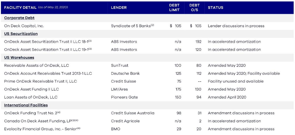The height and width of the screenshot is (135, 295).
Task: Click the STATUS column header
Action: (x=216, y=7)
